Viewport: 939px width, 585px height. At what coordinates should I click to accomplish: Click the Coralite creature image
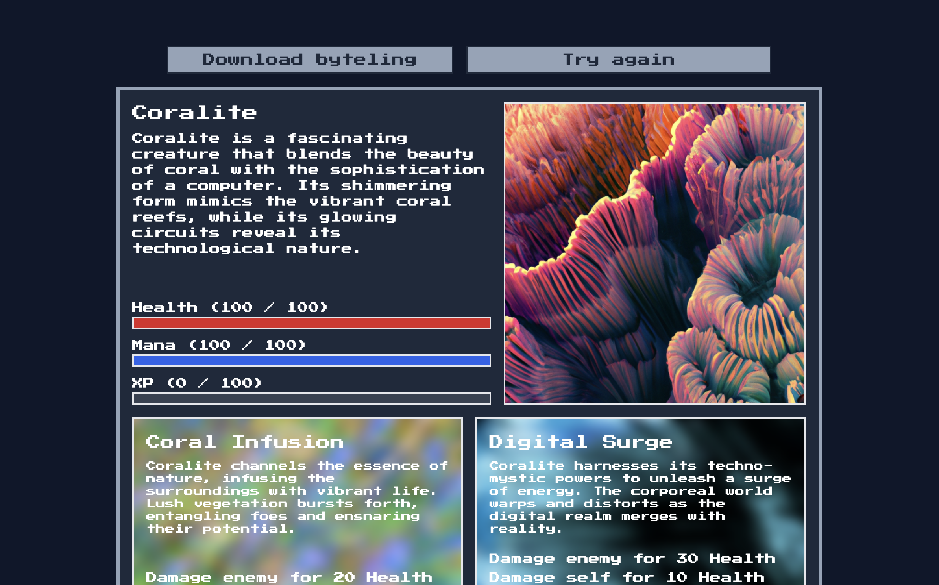[x=654, y=254]
